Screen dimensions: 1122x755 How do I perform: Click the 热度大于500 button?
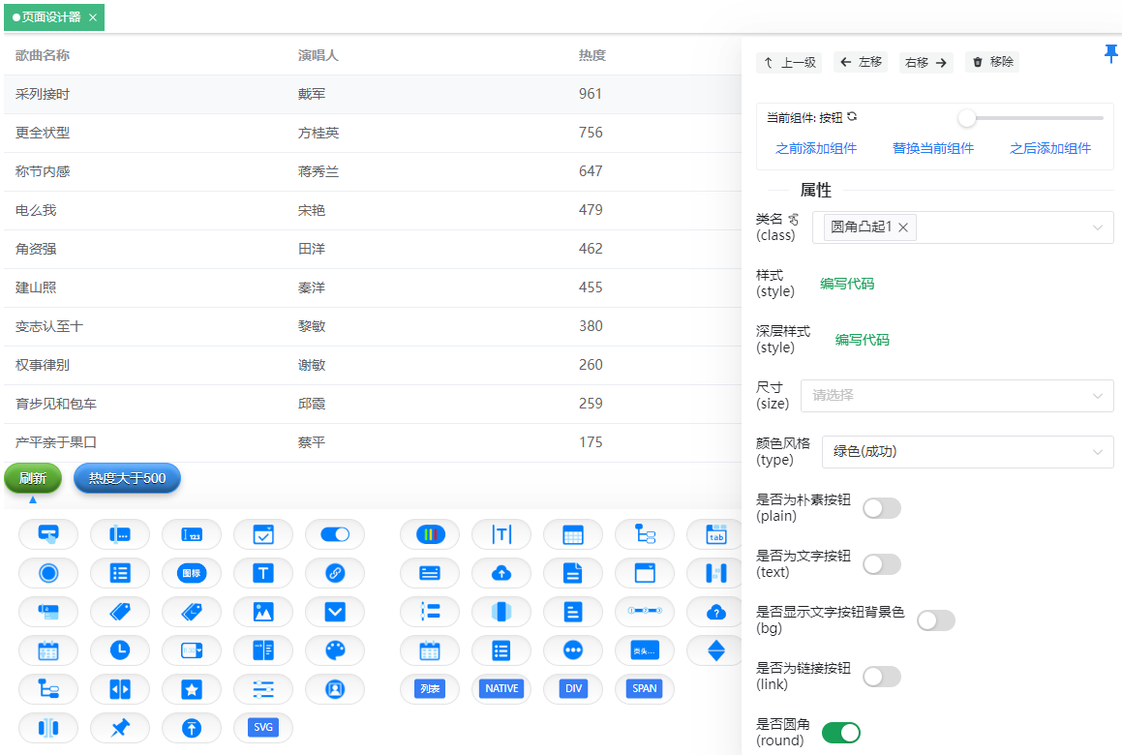127,478
